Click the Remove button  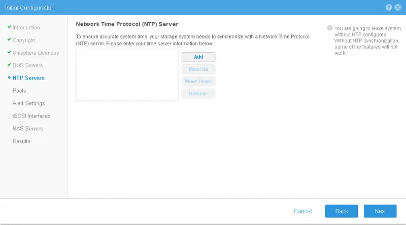pos(198,93)
